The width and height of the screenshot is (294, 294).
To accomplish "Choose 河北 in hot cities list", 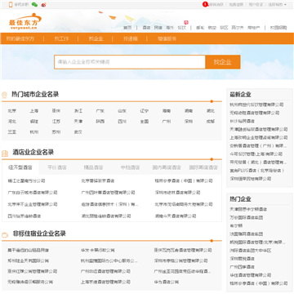I will [12, 122].
